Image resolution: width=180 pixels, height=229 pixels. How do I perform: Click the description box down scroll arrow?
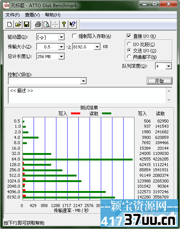(x=169, y=100)
